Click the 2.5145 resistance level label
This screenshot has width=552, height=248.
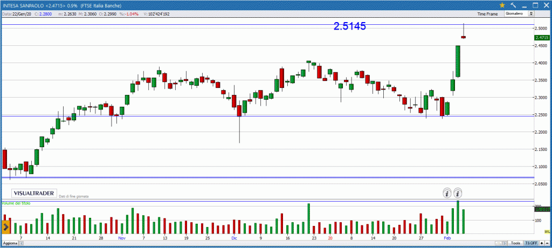(349, 26)
